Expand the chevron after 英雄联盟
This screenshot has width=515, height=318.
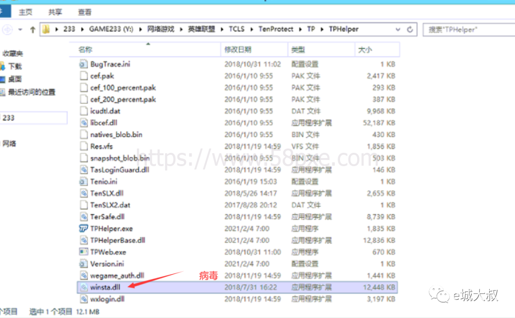(x=222, y=29)
